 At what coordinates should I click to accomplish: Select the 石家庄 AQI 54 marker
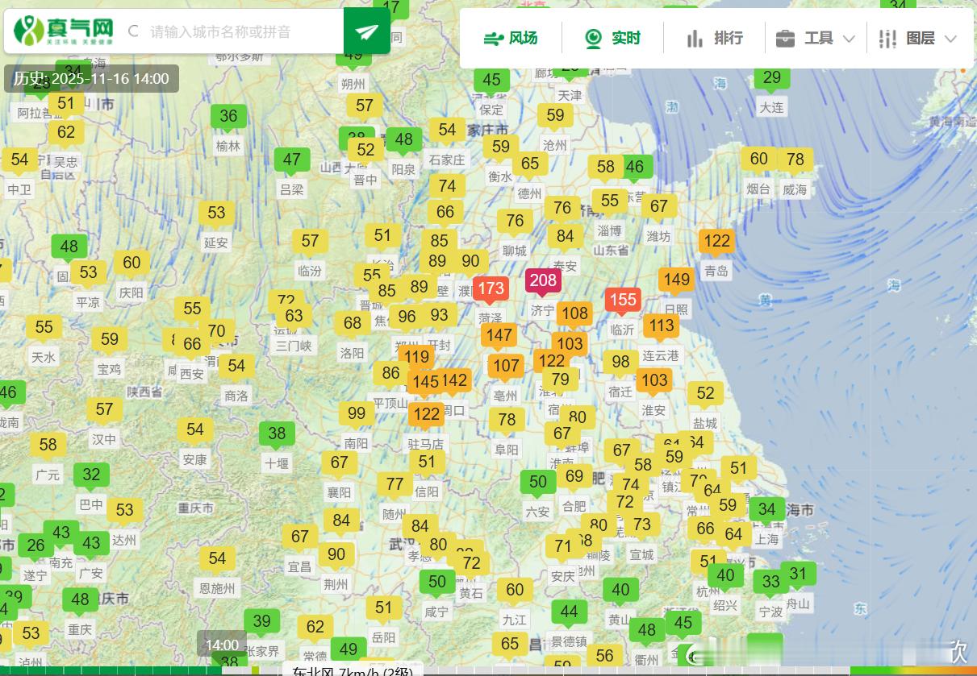(x=447, y=131)
